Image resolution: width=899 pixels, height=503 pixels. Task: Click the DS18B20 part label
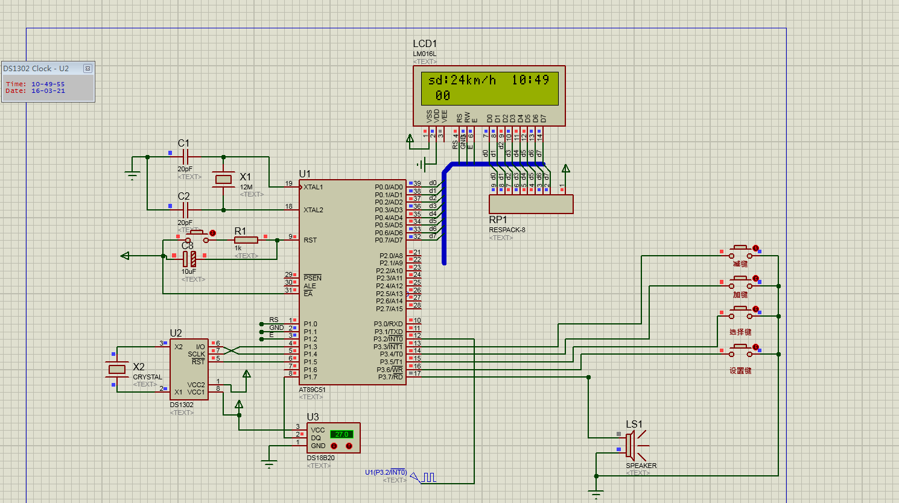click(320, 458)
